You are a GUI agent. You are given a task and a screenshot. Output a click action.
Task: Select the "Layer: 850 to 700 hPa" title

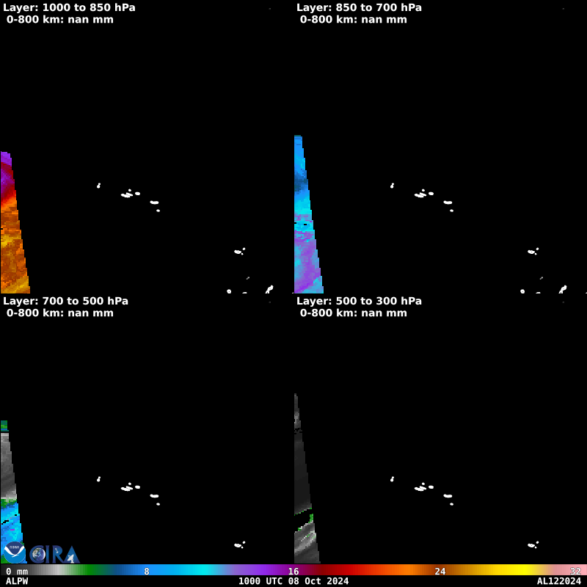pyautogui.click(x=359, y=7)
